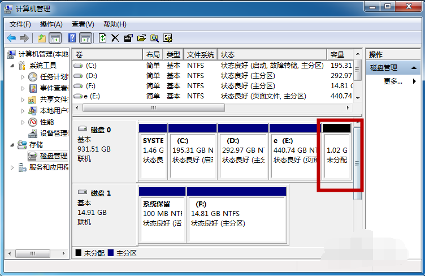Expand the 服务和应用程序 tree node
This screenshot has height=276, width=425.
coord(12,167)
